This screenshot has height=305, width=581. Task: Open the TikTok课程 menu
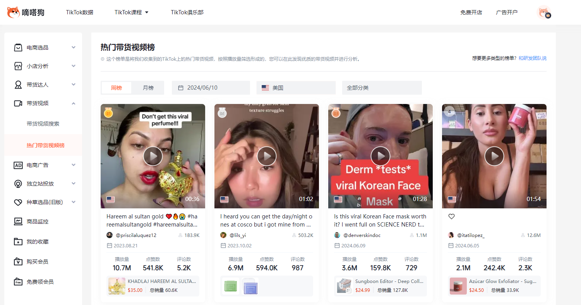(x=131, y=12)
